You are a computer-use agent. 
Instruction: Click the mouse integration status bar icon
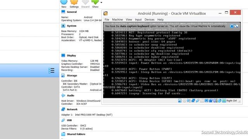point(220,100)
